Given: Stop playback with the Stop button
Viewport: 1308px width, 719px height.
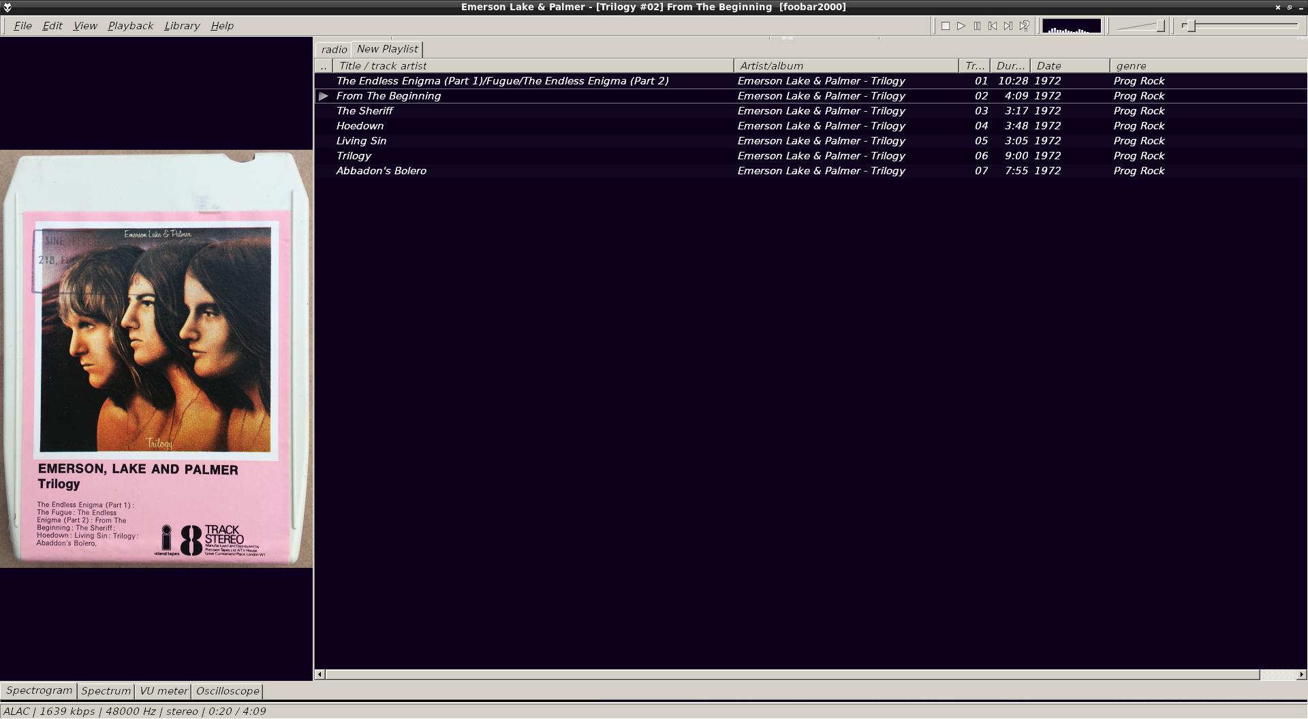Looking at the screenshot, I should point(945,26).
